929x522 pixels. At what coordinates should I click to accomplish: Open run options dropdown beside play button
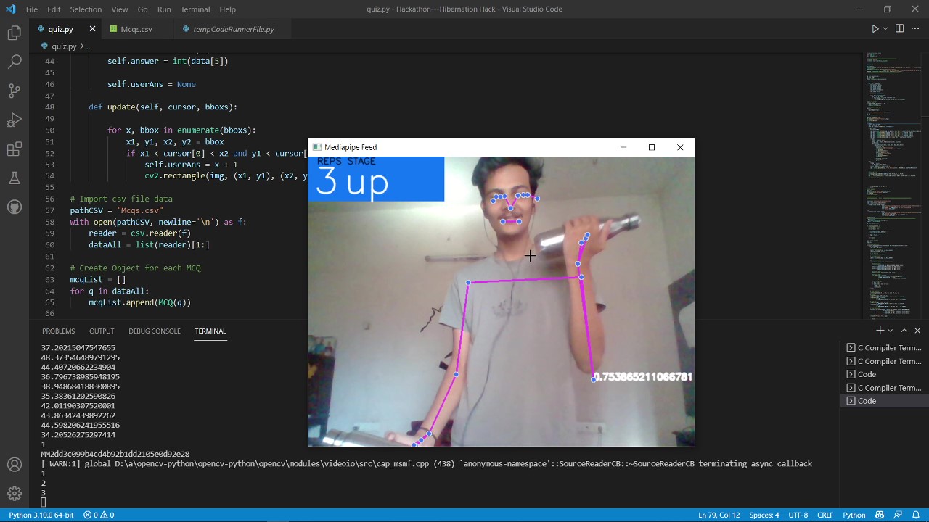point(885,29)
